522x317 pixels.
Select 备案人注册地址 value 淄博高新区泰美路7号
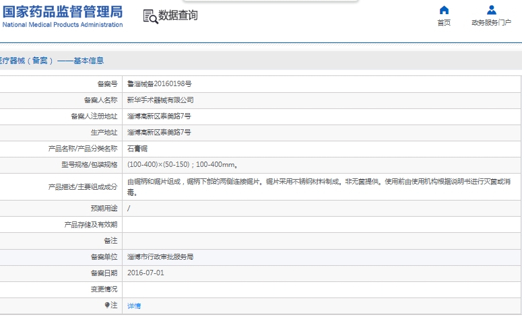click(159, 116)
